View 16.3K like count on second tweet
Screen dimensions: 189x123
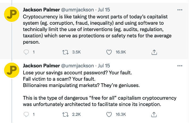[121, 114]
